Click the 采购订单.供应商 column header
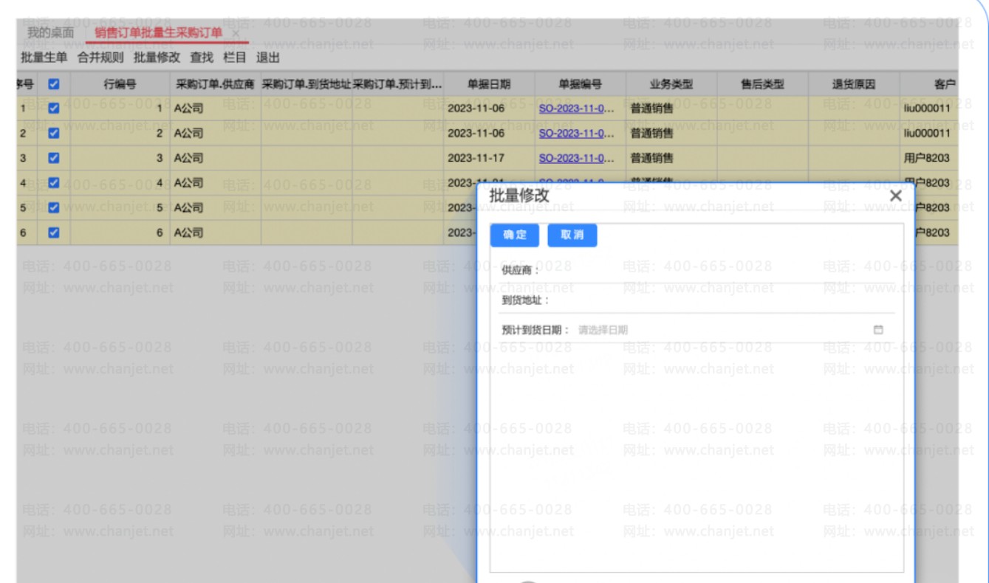The height and width of the screenshot is (583, 989). click(215, 84)
